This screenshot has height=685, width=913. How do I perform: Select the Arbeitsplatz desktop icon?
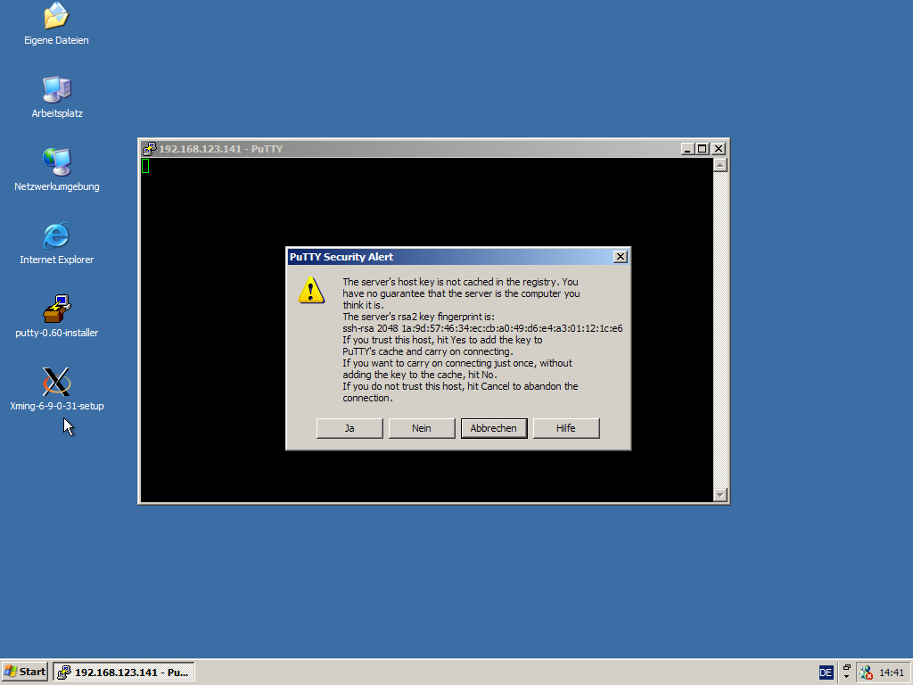tap(56, 89)
